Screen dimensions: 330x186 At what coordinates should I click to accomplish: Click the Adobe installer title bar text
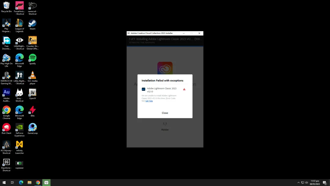[152, 33]
